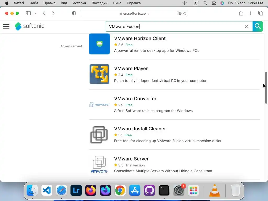Open the Закладки menu
Screen dimensions: 268x201
pos(100,3)
